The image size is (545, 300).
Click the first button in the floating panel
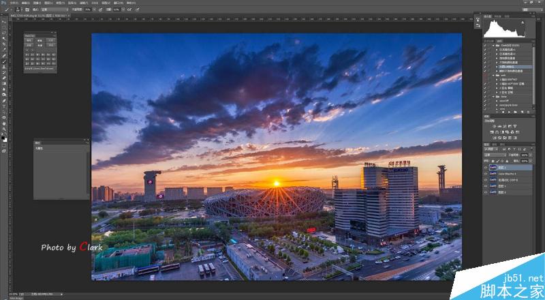click(x=29, y=40)
